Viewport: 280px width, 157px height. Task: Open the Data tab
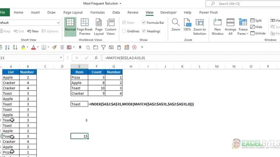pos(116,13)
